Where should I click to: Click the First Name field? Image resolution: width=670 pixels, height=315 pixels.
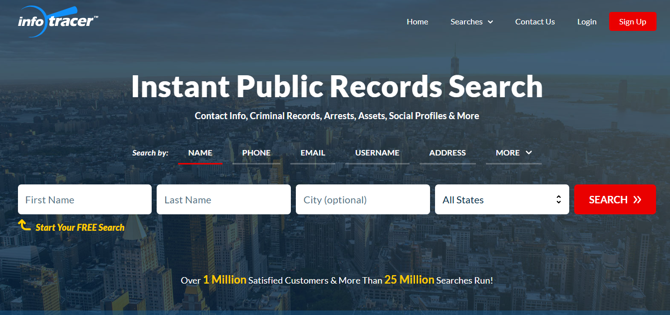point(85,200)
